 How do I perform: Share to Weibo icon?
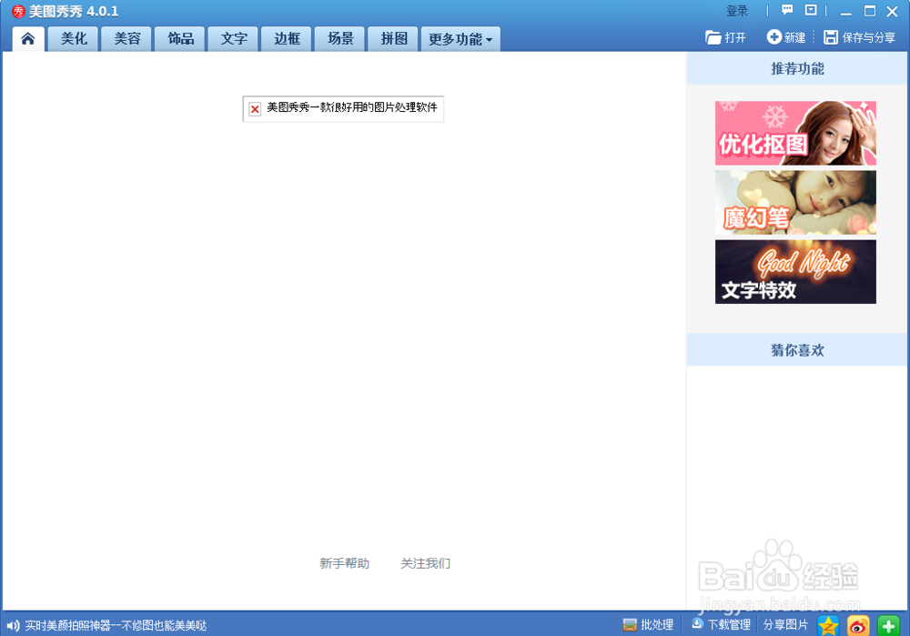[858, 626]
